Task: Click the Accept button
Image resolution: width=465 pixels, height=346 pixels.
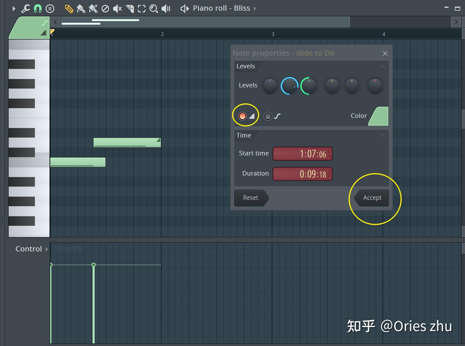Action: click(372, 198)
